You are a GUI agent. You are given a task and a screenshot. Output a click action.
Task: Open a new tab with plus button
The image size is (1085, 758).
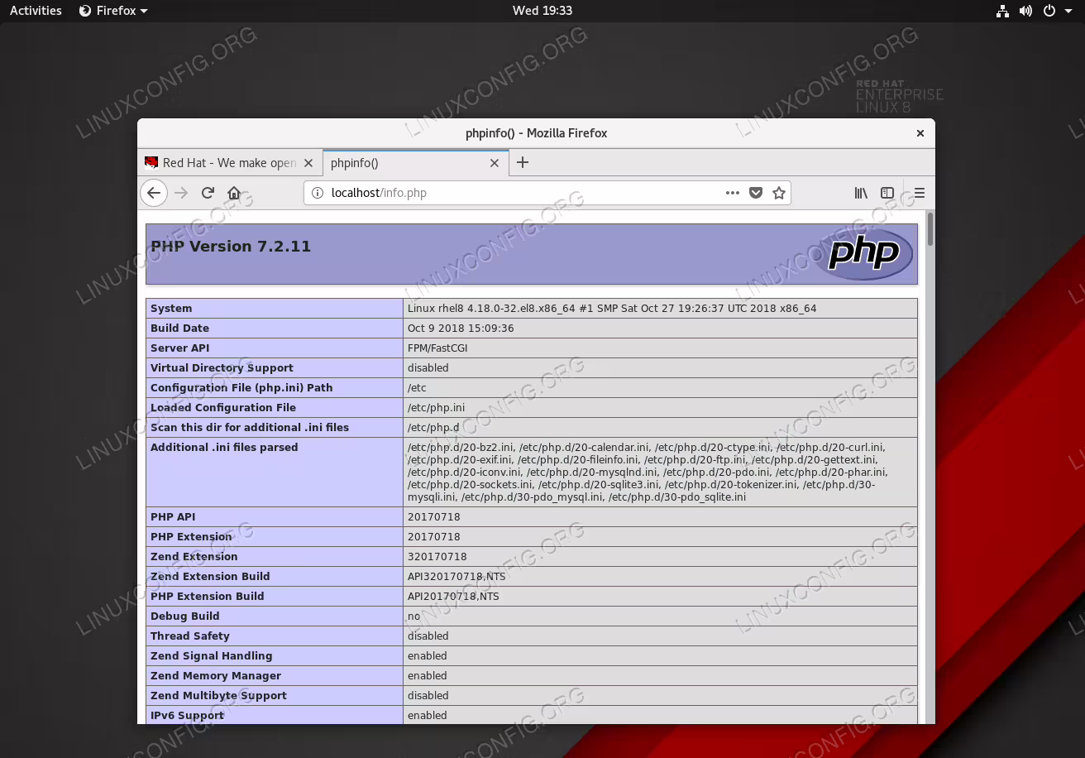(523, 162)
